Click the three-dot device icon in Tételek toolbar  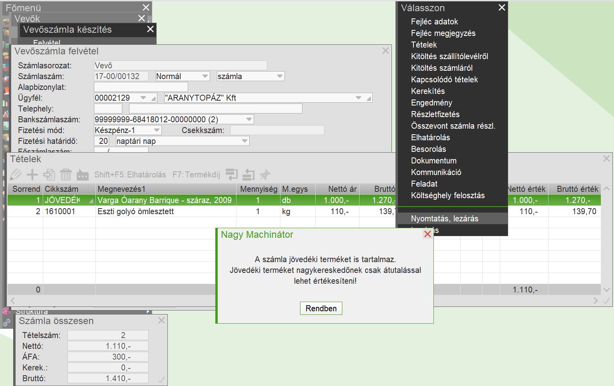[83, 175]
